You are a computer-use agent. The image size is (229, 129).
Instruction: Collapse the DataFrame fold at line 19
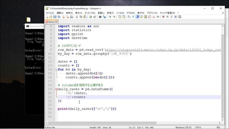[x=57, y=89]
